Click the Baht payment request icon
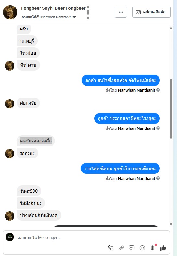Screen dimensions: 177x256 click(x=152, y=248)
